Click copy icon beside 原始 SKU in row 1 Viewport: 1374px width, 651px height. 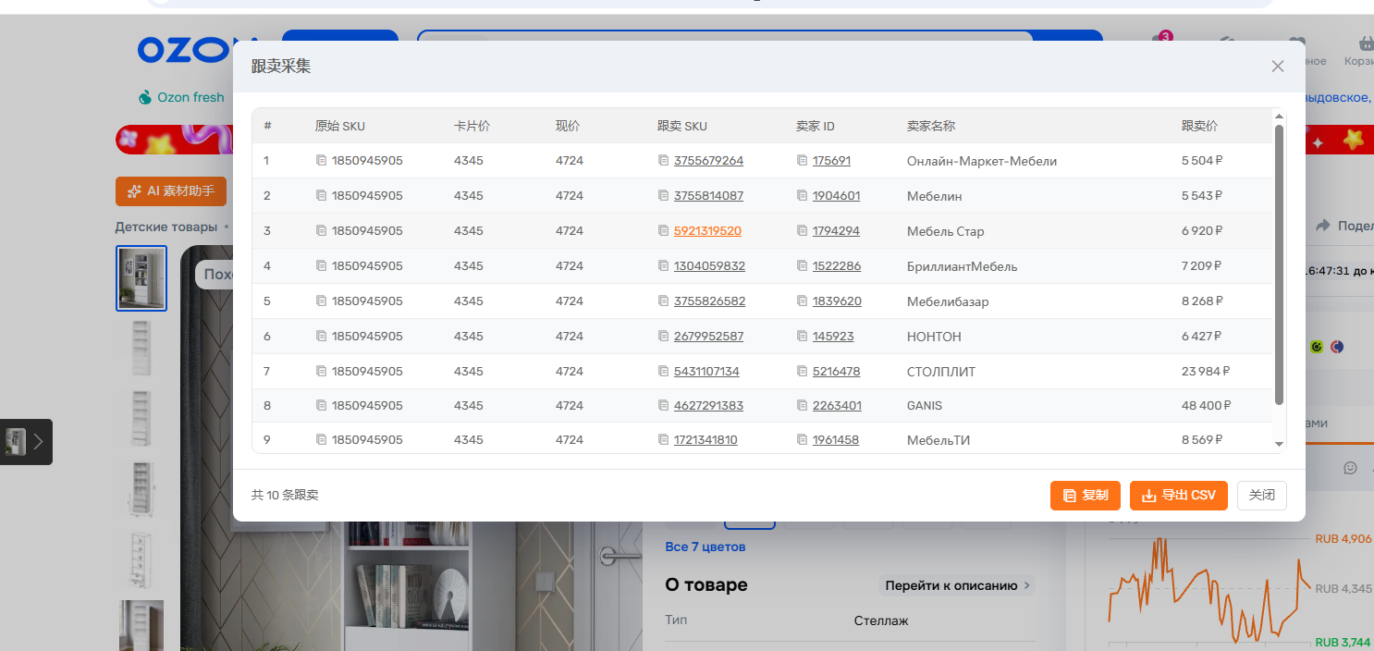tap(321, 161)
